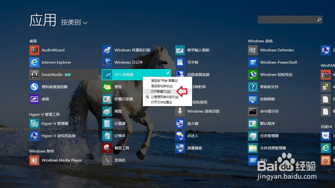The width and height of the screenshot is (335, 188).
Task: Open Windows PowerShell icon
Action: (253, 62)
